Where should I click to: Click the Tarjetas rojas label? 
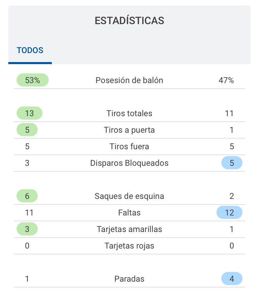coord(129,246)
